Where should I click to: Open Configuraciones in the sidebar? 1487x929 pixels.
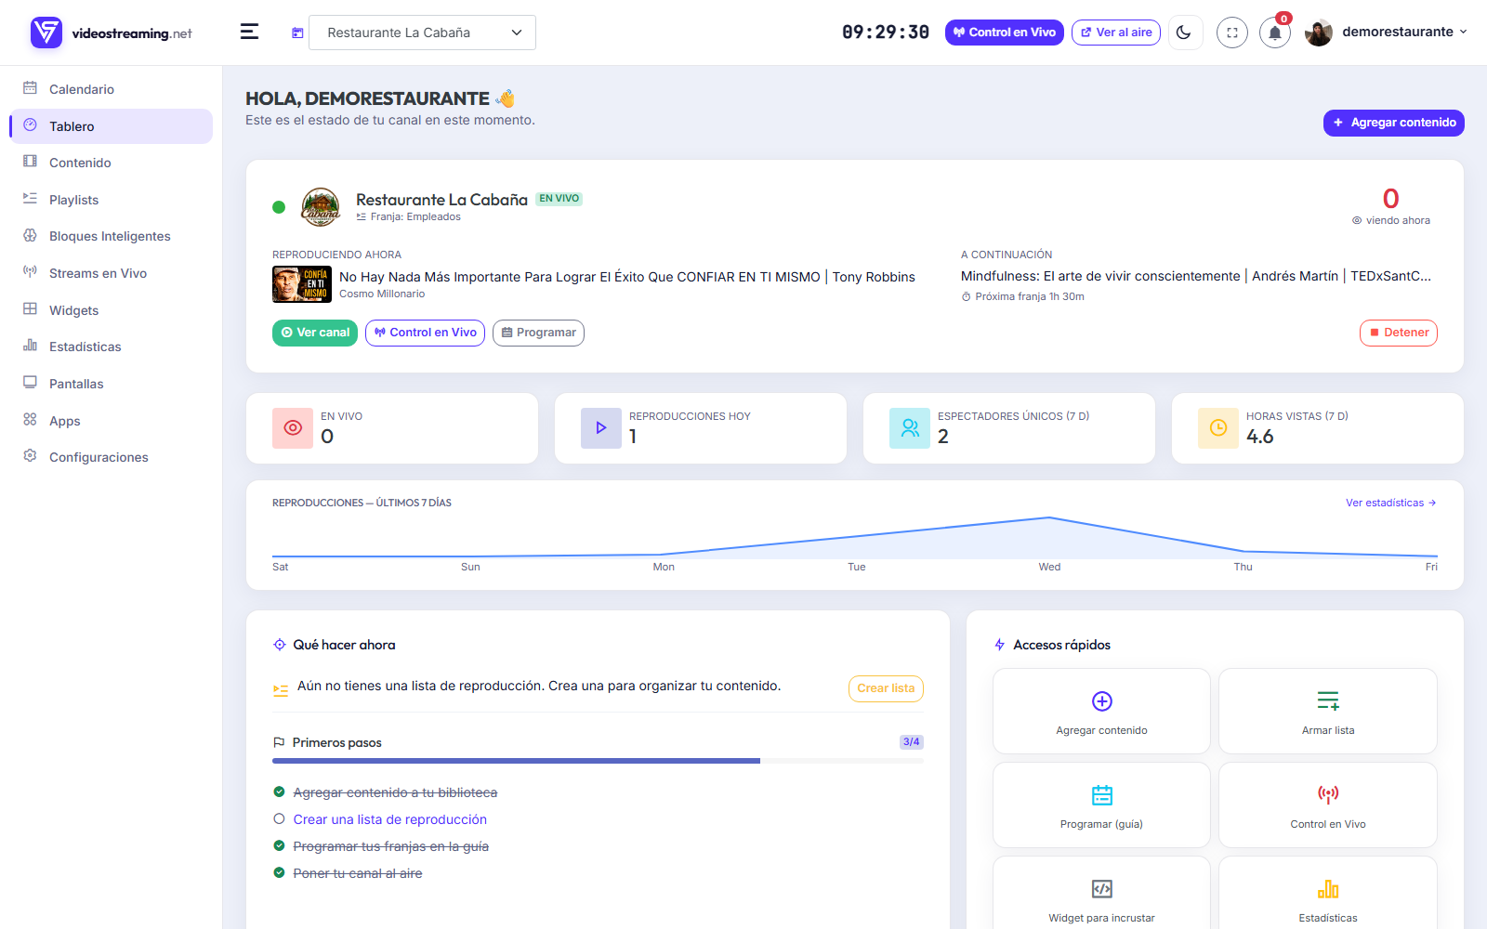112,457
